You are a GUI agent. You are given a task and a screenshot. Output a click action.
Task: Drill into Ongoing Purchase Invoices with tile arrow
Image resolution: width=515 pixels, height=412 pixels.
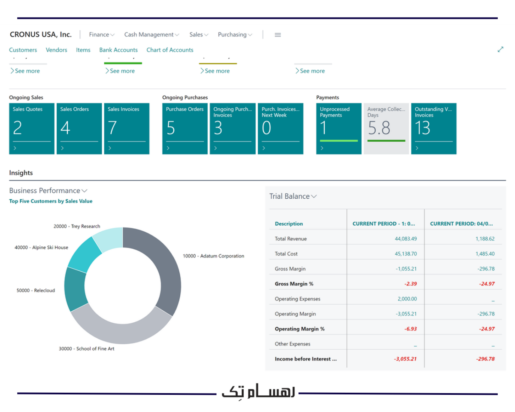click(215, 148)
